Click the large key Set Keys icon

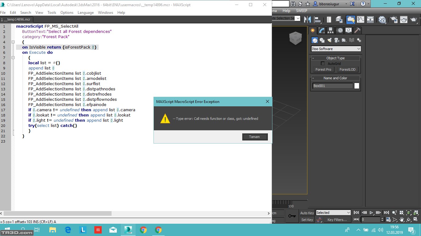[292, 216]
